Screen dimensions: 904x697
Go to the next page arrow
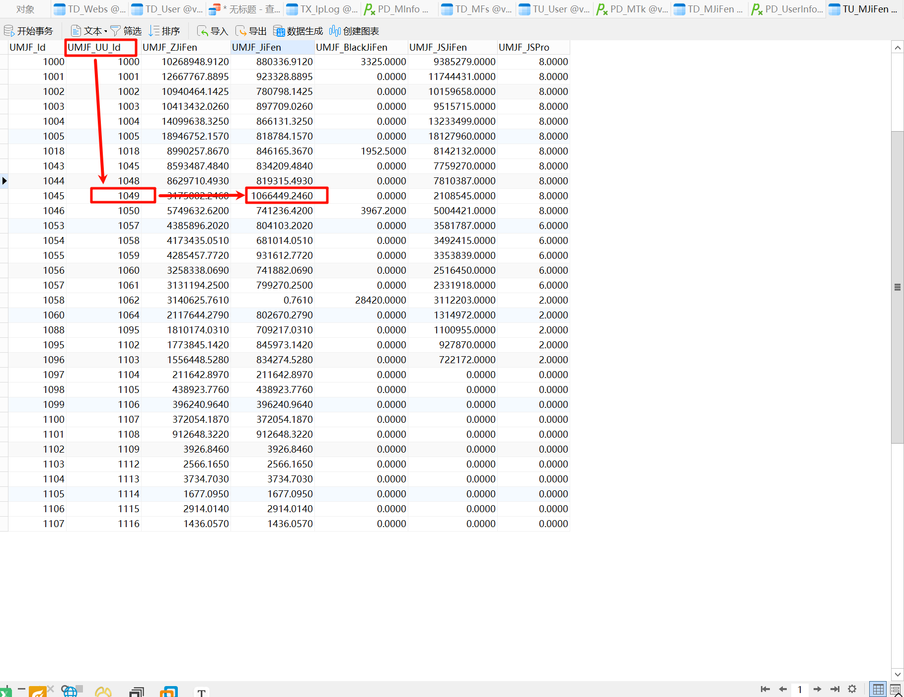coord(817,689)
